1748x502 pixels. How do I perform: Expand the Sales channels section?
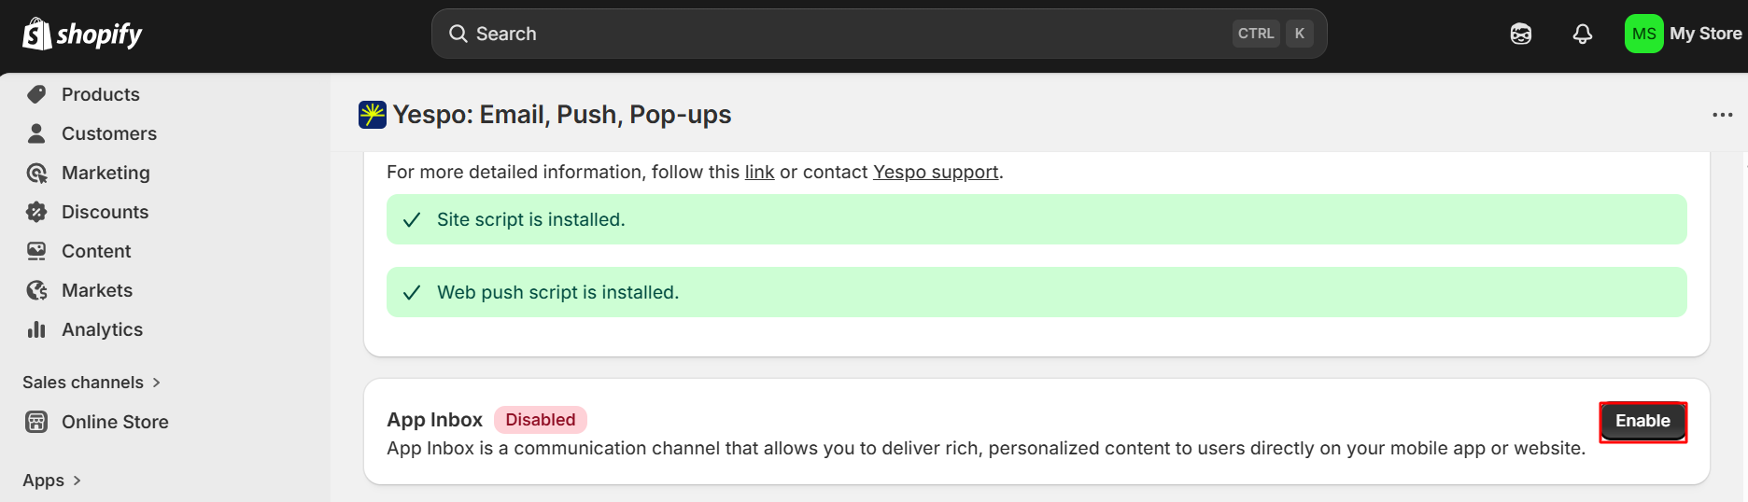click(92, 383)
